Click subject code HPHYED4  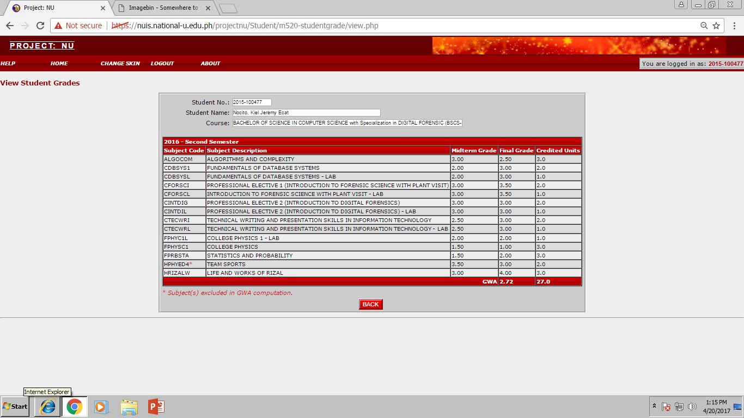(x=178, y=264)
